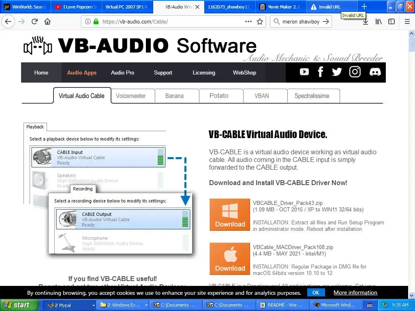Switch to Microsoft Windows taskbar item
The height and width of the screenshot is (311, 415).
(336, 305)
